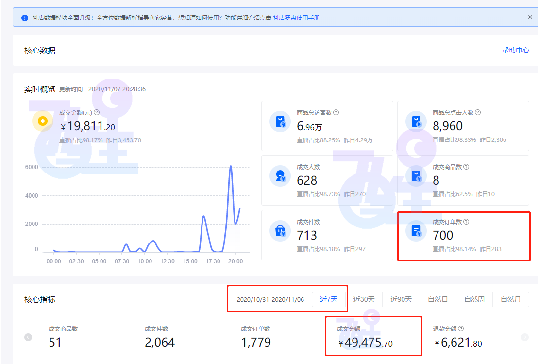538x364 pixels.
Task: Switch to the 近30天 tab
Action: click(365, 300)
